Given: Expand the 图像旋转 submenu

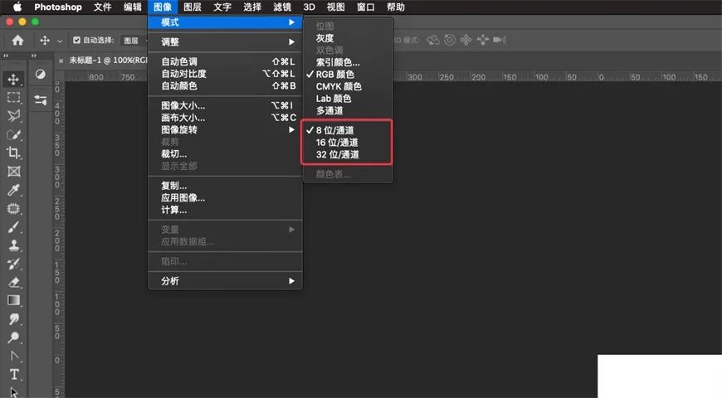Looking at the screenshot, I should coord(225,129).
